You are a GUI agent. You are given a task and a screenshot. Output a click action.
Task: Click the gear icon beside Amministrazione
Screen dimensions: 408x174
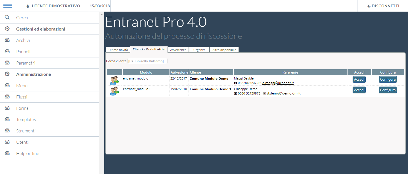pyautogui.click(x=7, y=74)
